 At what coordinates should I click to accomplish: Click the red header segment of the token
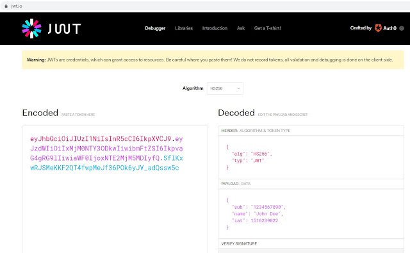(101, 139)
